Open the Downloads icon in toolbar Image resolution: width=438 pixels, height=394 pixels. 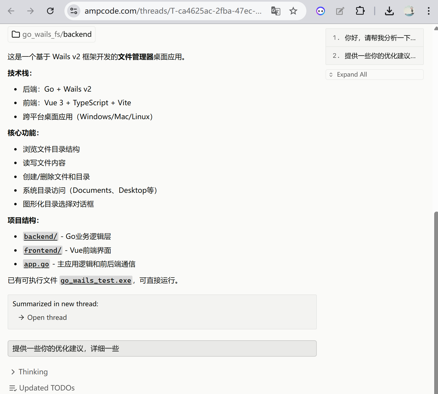pos(389,11)
